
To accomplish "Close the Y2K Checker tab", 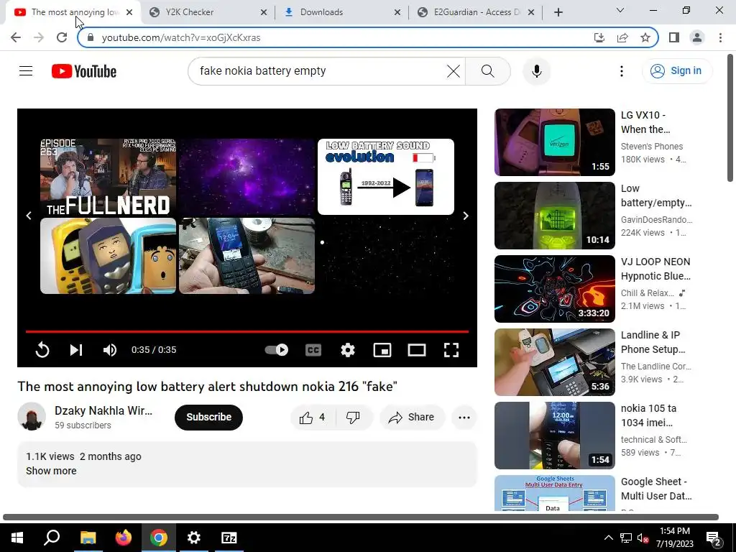I will click(264, 13).
